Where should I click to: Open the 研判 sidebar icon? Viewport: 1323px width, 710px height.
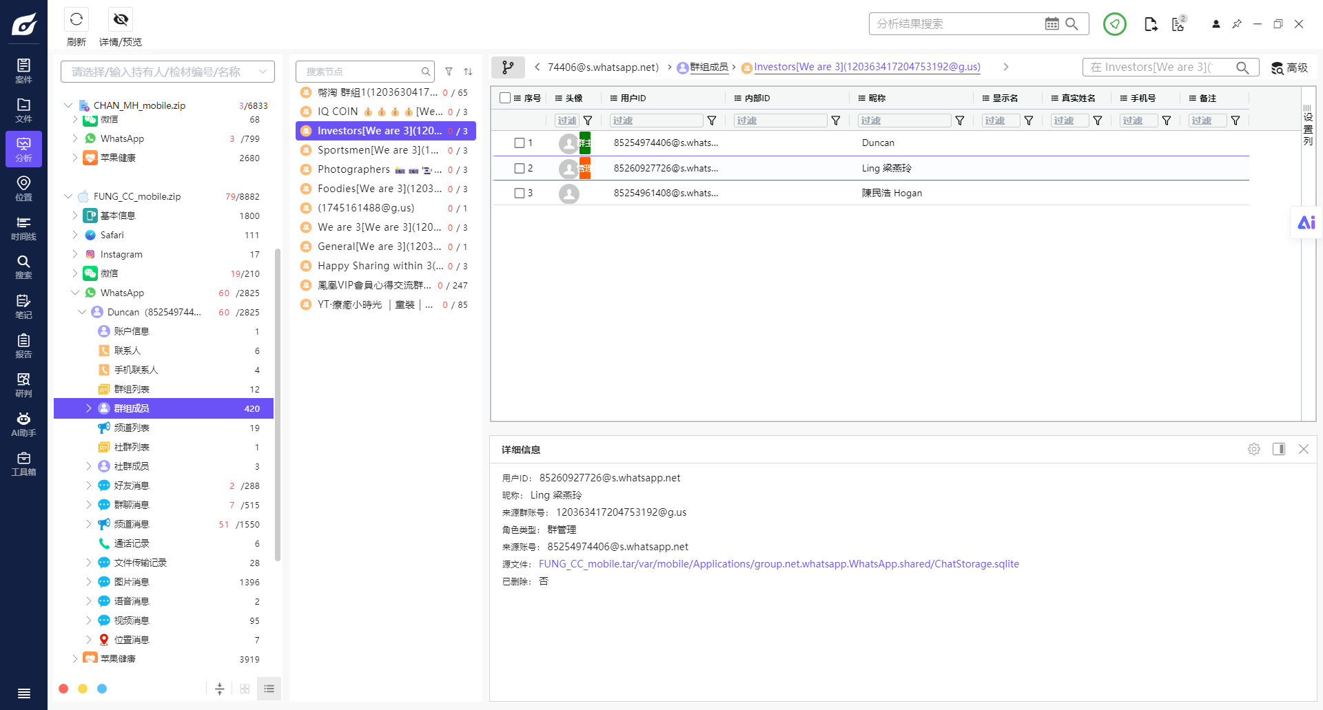23,385
